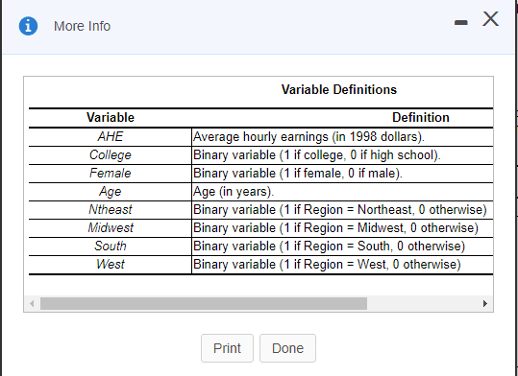Select the South variable cell
This screenshot has width=518, height=376.
point(111,247)
